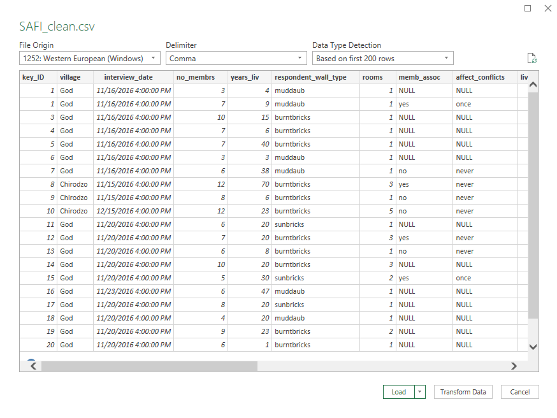Click the vertical scrollbar thumb
The image size is (557, 418).
point(533,205)
